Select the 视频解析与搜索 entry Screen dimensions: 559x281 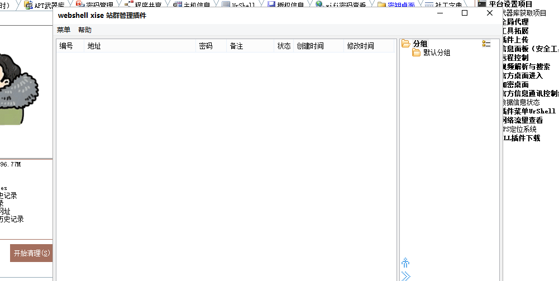[526, 66]
